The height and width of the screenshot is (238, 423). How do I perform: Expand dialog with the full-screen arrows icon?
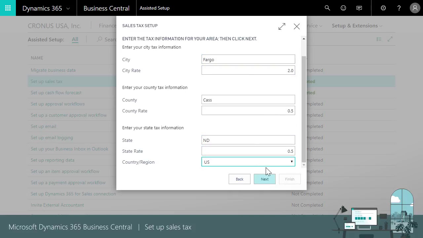pos(282,26)
